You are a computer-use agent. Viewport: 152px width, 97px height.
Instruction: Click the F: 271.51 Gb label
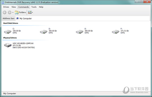(x=125, y=31)
